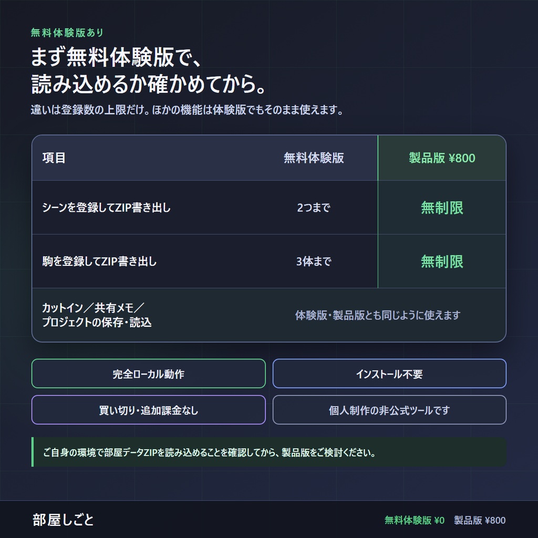Click the 無料体験版 column header
The width and height of the screenshot is (538, 538).
pos(314,158)
